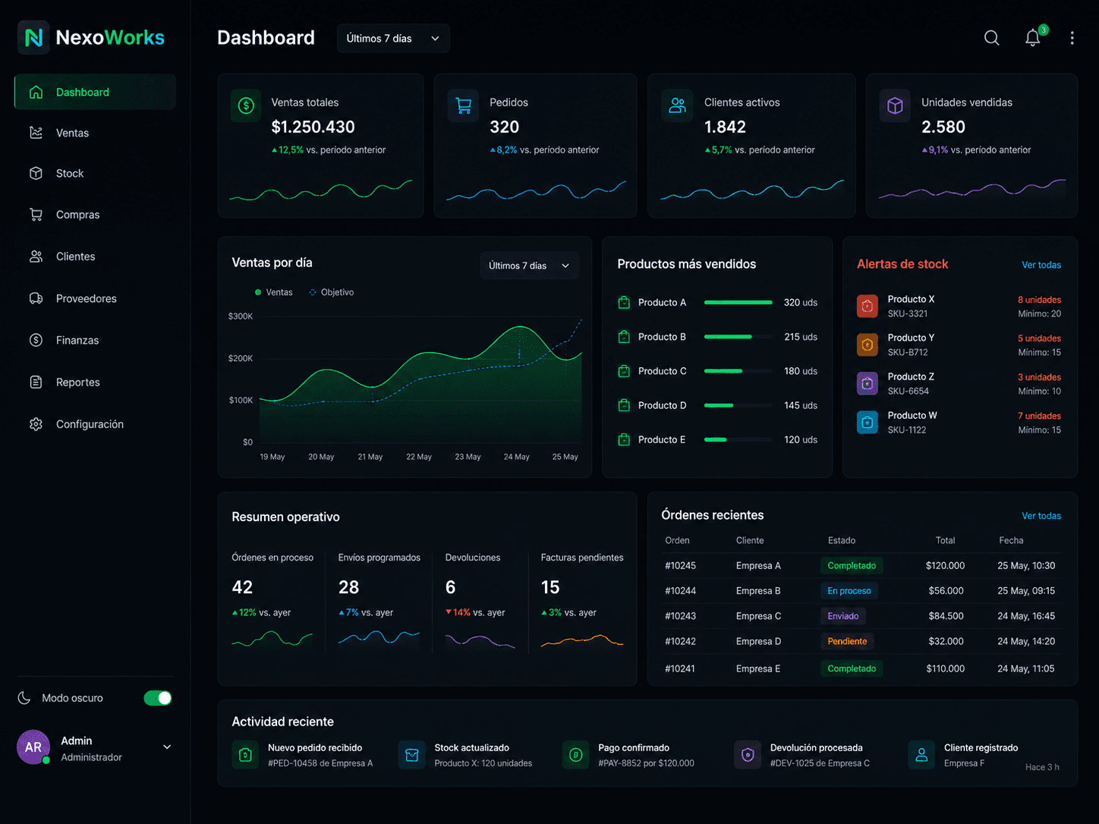Click the 24 May label on chart axis
Screen dimensions: 1099x824
pyautogui.click(x=517, y=457)
